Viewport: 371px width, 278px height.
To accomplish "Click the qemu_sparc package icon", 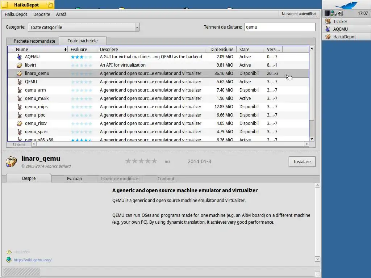I will click(20, 132).
